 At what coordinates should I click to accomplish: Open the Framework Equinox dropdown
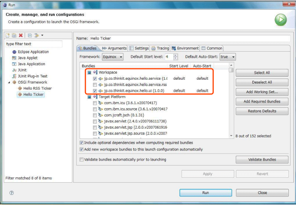[113, 57]
